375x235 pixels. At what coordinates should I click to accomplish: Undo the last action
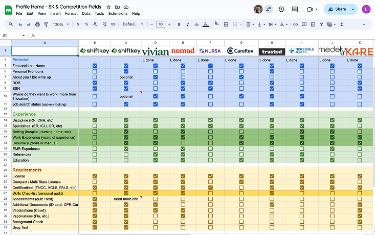(20, 24)
